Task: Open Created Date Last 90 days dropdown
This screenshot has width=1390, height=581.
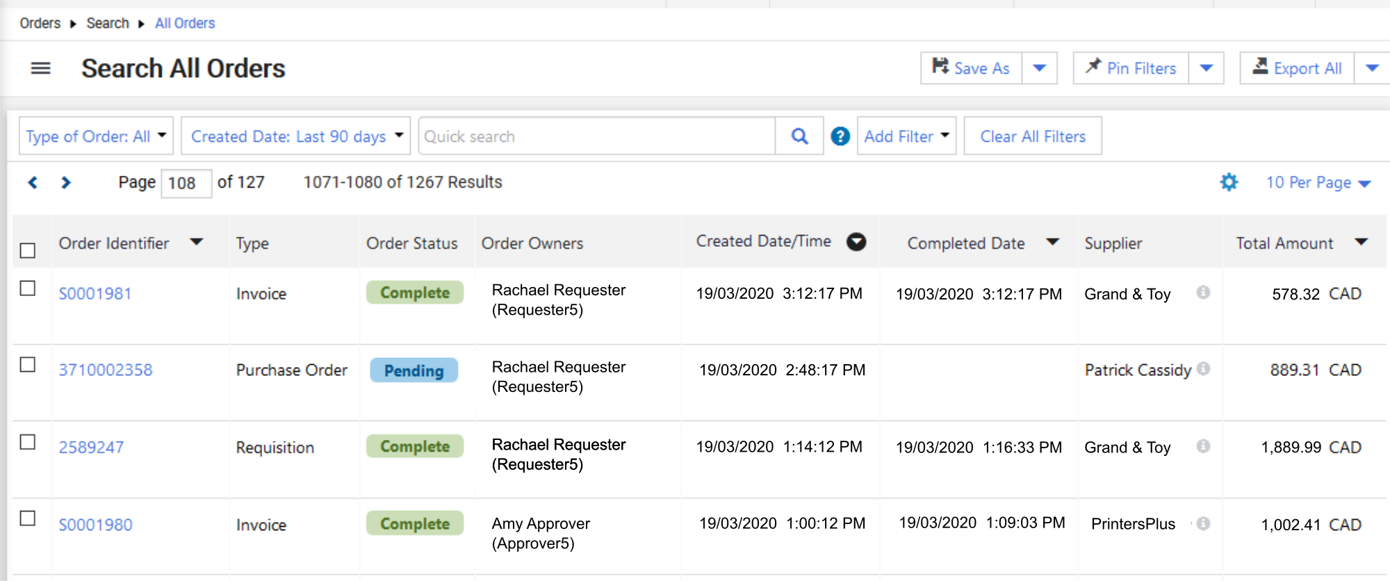Action: (296, 136)
